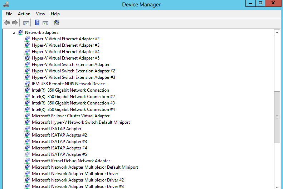Minimize the Device Manager window
The image size is (283, 189).
[250, 3]
